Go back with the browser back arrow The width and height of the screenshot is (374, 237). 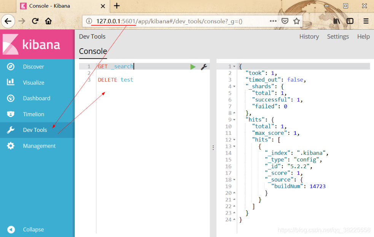(8, 21)
